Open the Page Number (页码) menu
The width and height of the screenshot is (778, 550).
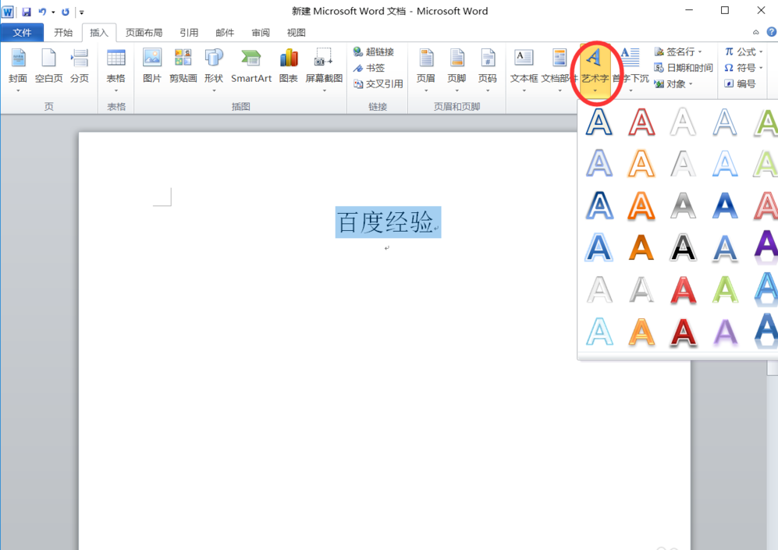point(487,70)
